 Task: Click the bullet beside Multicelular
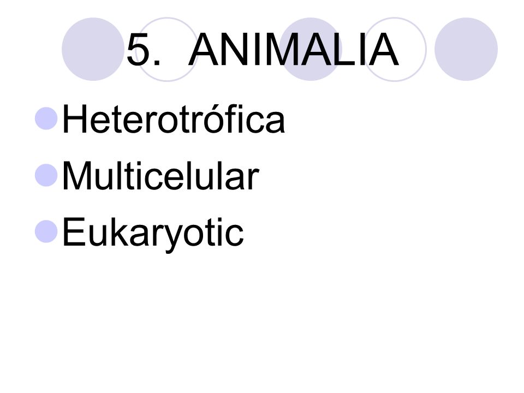[x=46, y=175]
